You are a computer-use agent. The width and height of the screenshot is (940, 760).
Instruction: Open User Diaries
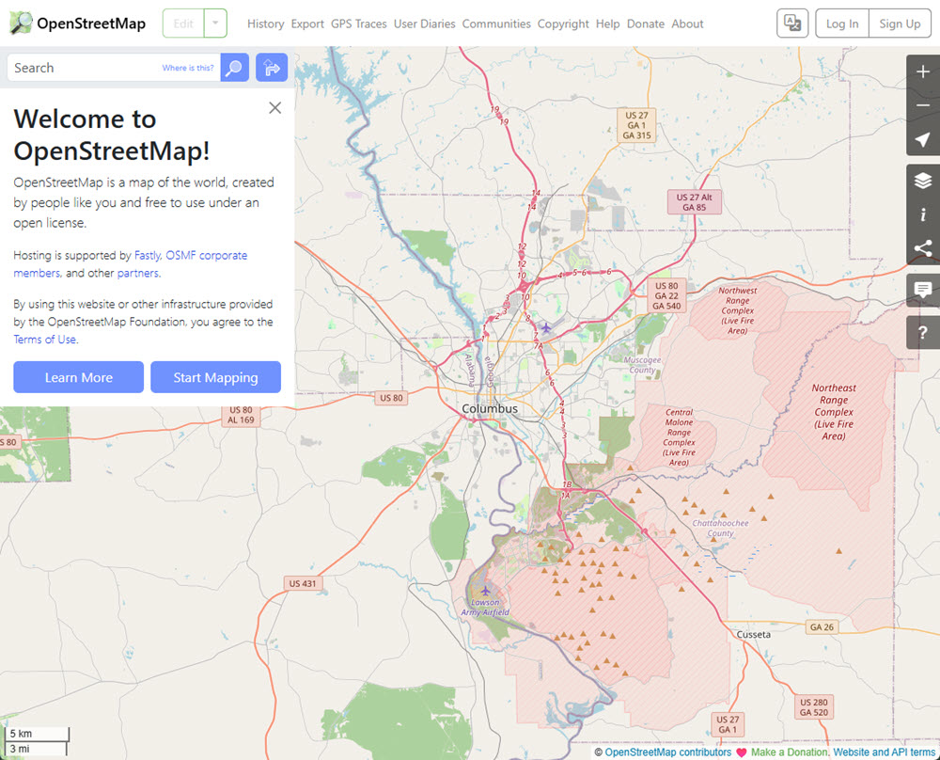(x=425, y=24)
